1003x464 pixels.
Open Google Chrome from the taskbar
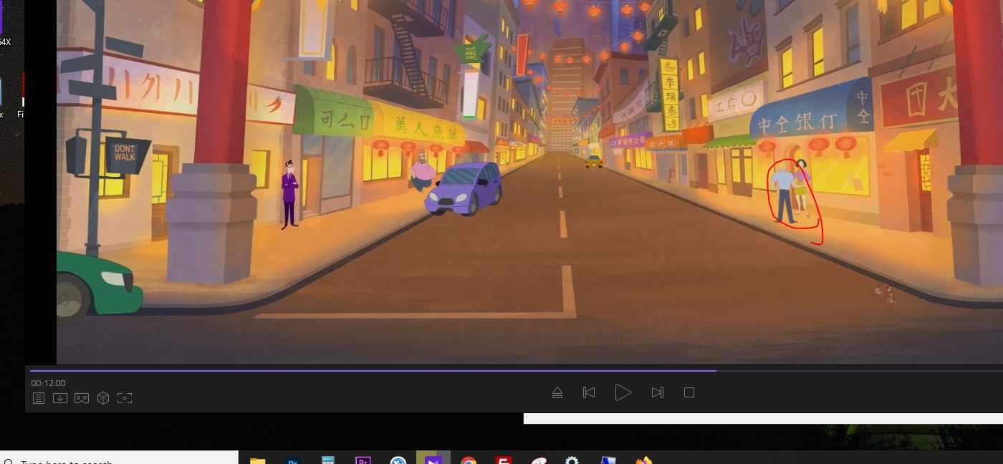(x=469, y=460)
